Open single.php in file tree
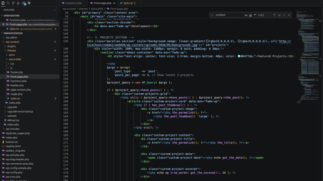 (16, 94)
